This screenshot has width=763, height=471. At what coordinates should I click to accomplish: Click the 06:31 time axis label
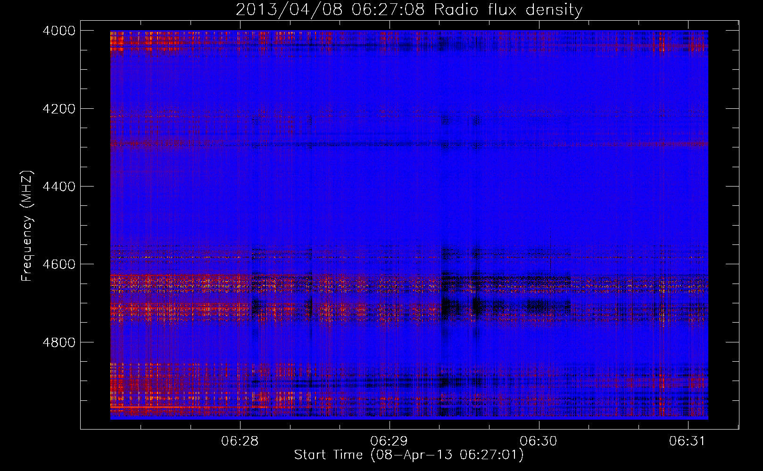click(x=687, y=441)
